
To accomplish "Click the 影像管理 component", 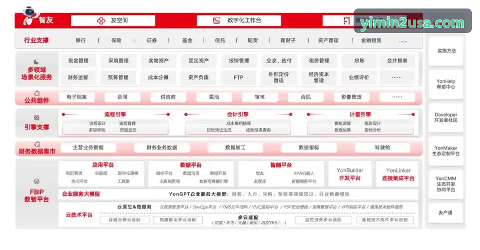I will point(352,97).
